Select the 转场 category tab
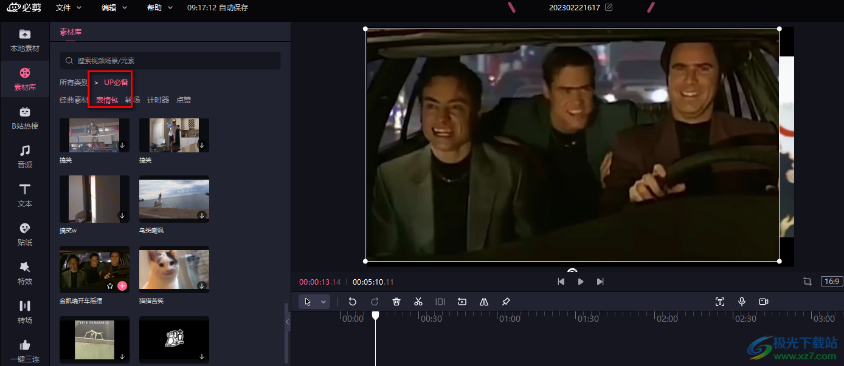 [x=133, y=100]
